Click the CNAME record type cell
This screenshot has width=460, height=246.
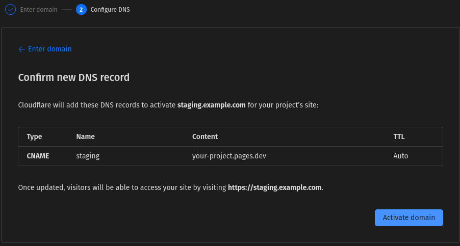38,156
